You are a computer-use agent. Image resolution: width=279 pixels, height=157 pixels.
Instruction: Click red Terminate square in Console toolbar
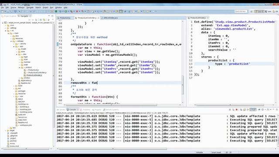point(237,109)
